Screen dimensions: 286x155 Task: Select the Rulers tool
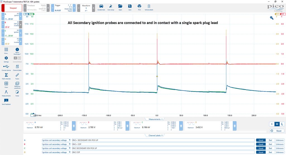pyautogui.click(x=17, y=75)
